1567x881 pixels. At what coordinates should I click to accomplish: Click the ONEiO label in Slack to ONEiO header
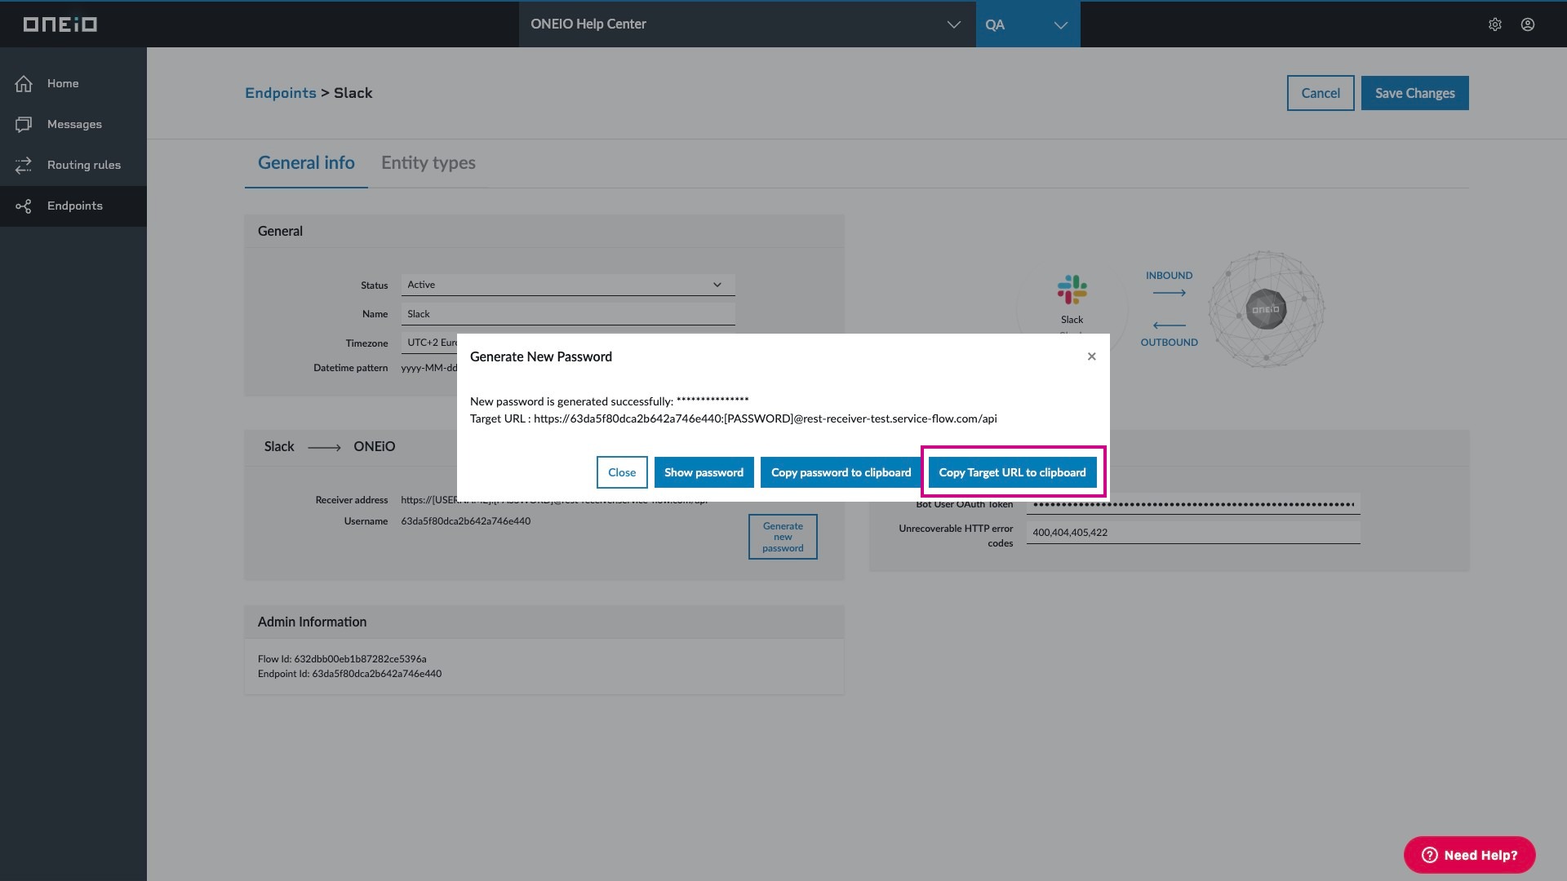[x=374, y=446]
